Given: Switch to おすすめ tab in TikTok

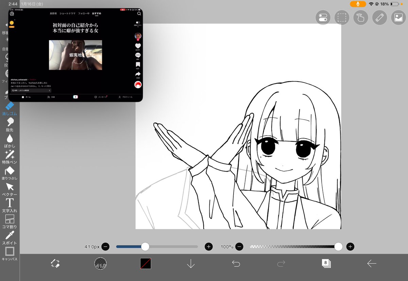Looking at the screenshot, I should pos(97,14).
